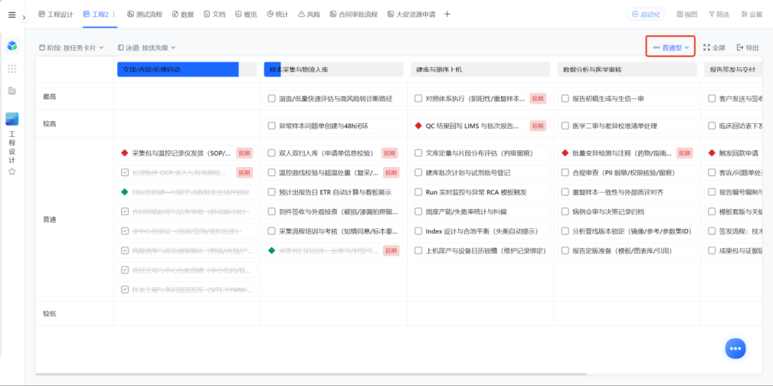Click the 样本采集与物流入库 stage progress bar

pos(333,69)
